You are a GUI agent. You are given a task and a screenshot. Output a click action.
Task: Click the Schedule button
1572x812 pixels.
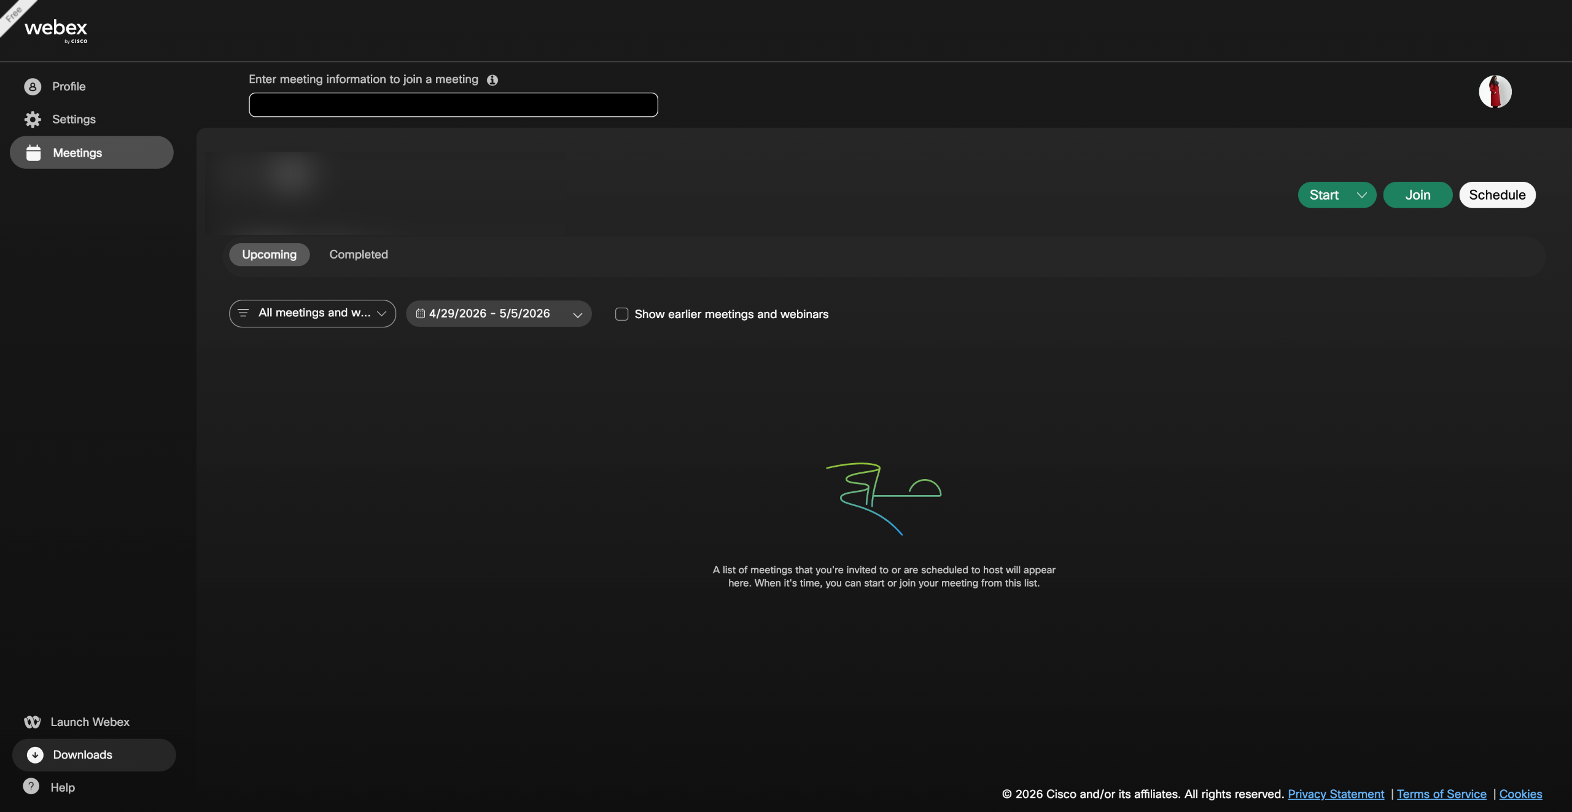click(x=1497, y=195)
